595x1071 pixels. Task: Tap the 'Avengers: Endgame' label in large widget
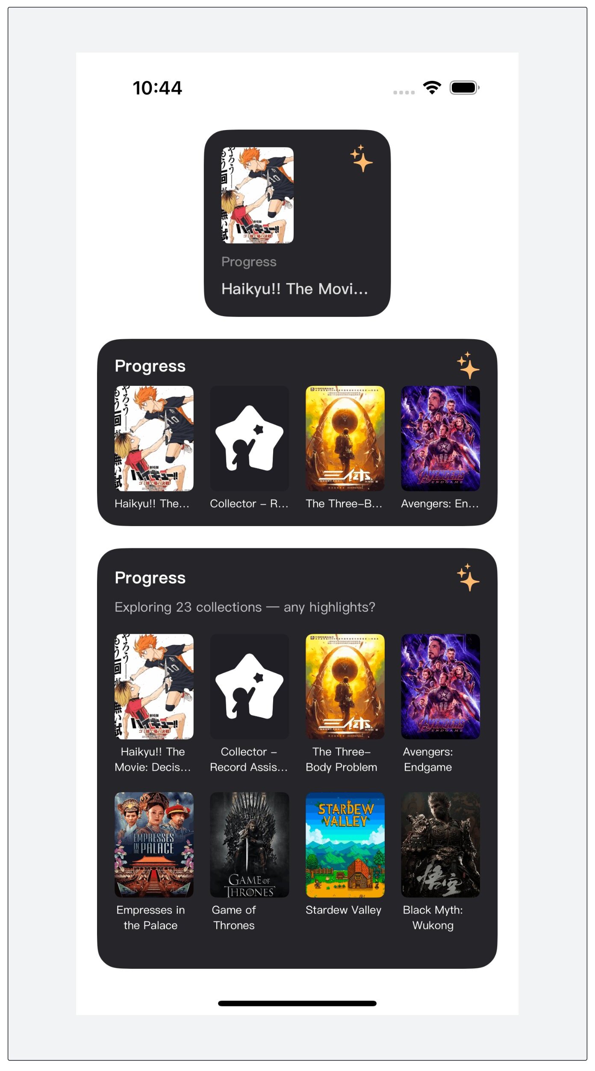pos(428,759)
